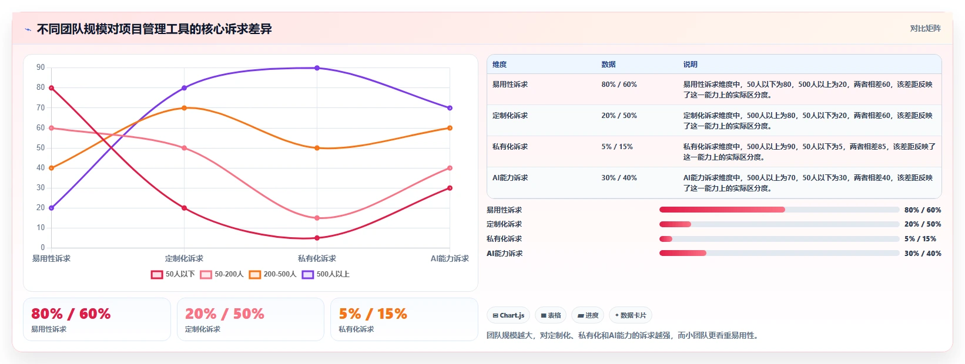Click the lightning icon beside the title
965x364 pixels.
28,29
